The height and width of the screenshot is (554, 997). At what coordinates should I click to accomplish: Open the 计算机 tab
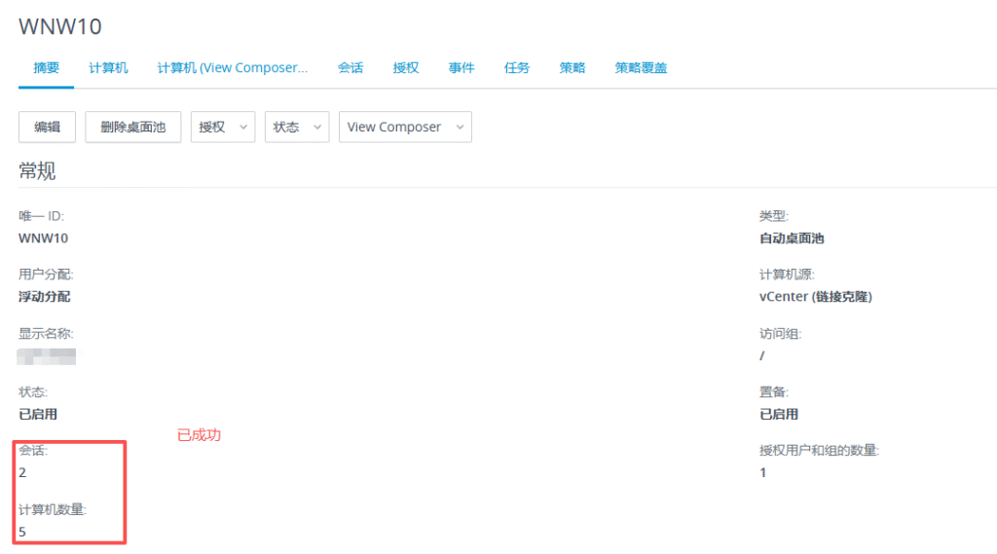click(108, 68)
